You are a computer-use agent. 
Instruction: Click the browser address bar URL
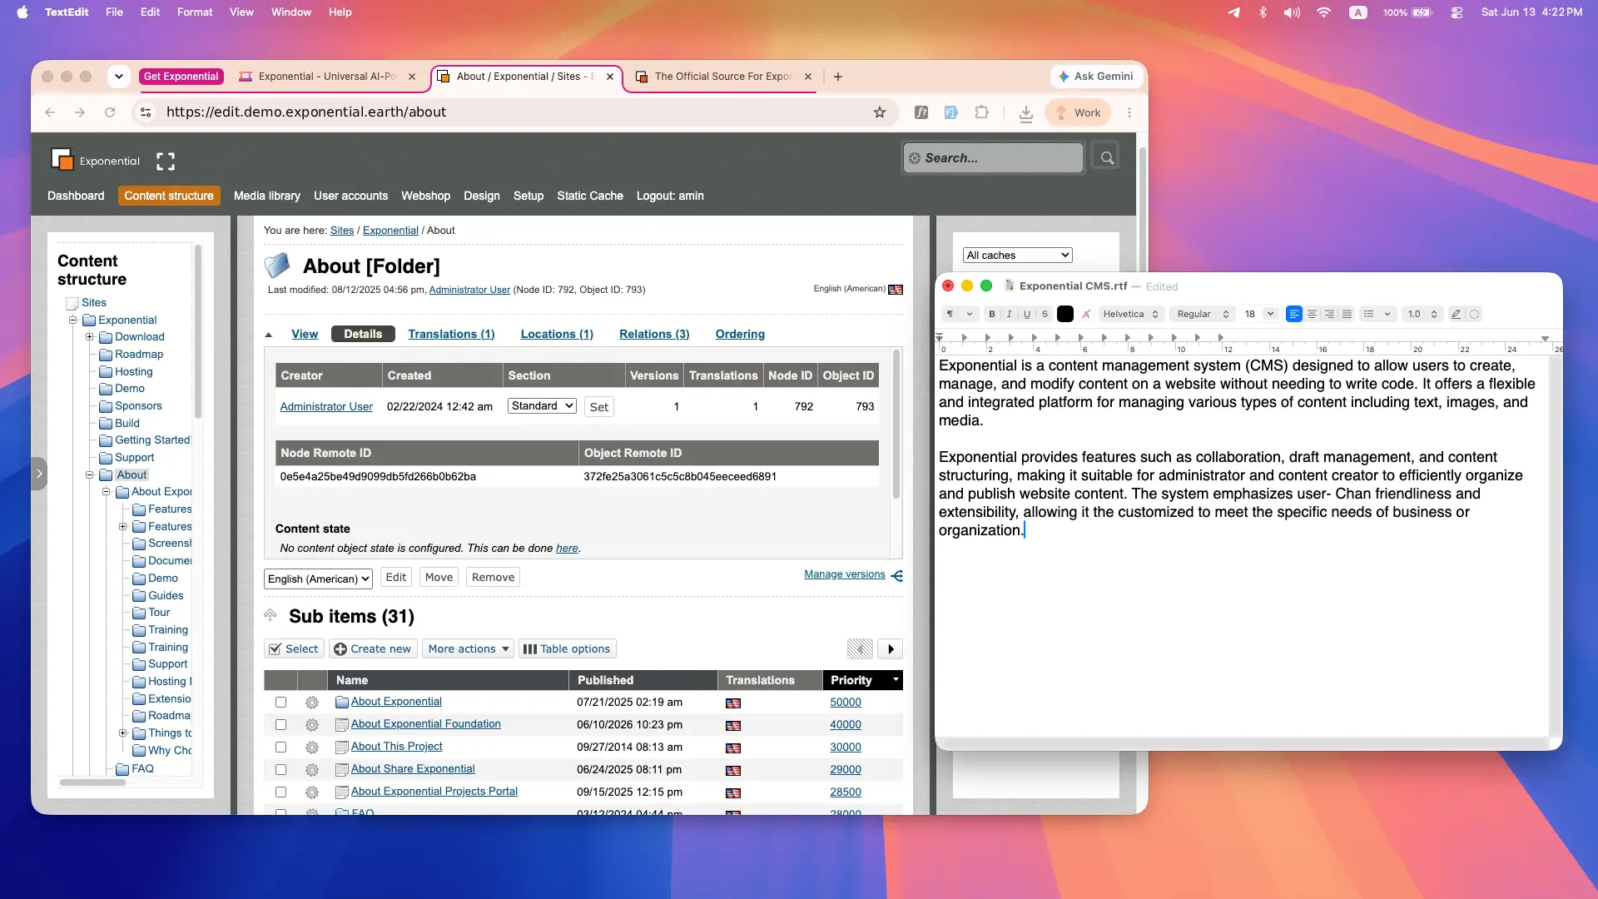coord(306,112)
